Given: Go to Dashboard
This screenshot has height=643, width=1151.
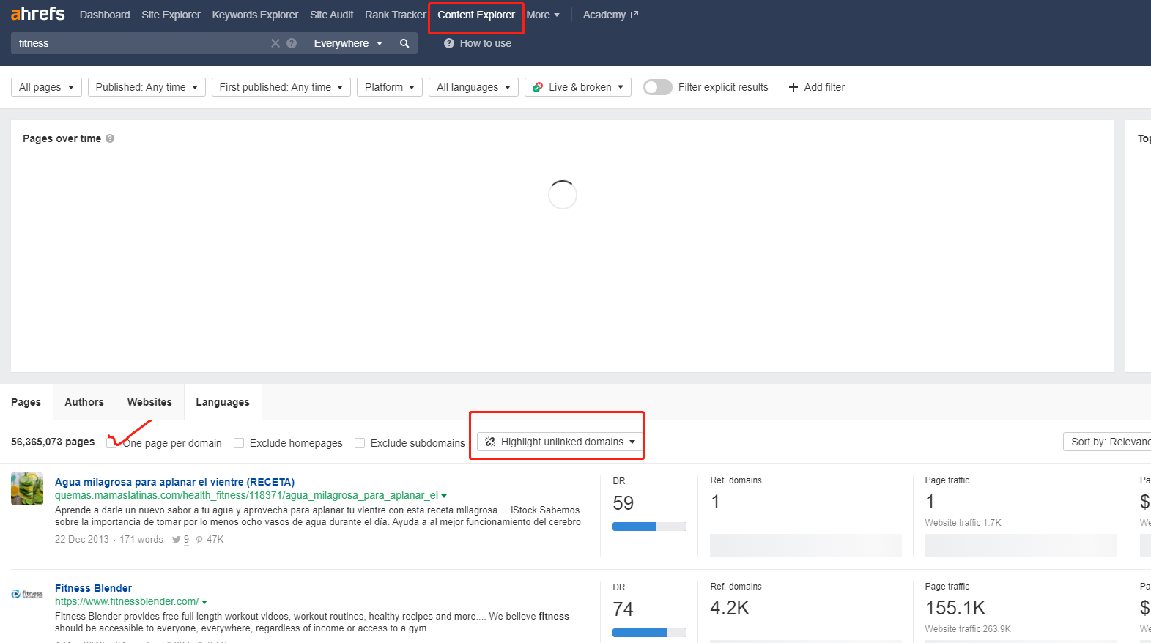Looking at the screenshot, I should pos(105,15).
